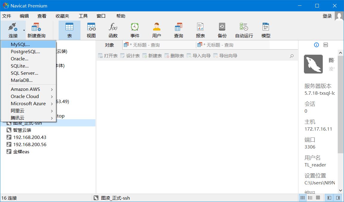Open the 用户 users icon
This screenshot has width=344, height=202.
[157, 30]
